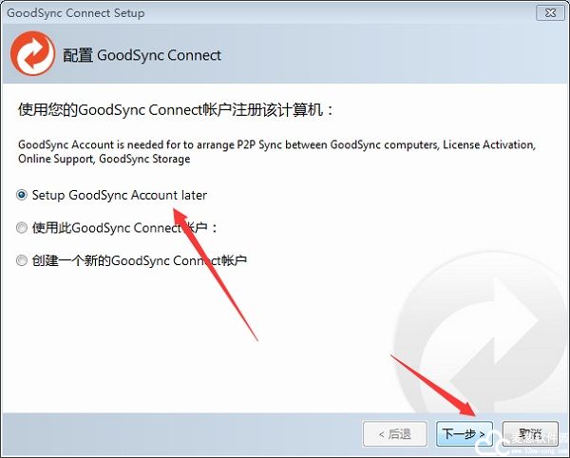This screenshot has height=458, width=570.
Task: Select the Setup GoodSync Account later radio button
Action: pos(22,195)
